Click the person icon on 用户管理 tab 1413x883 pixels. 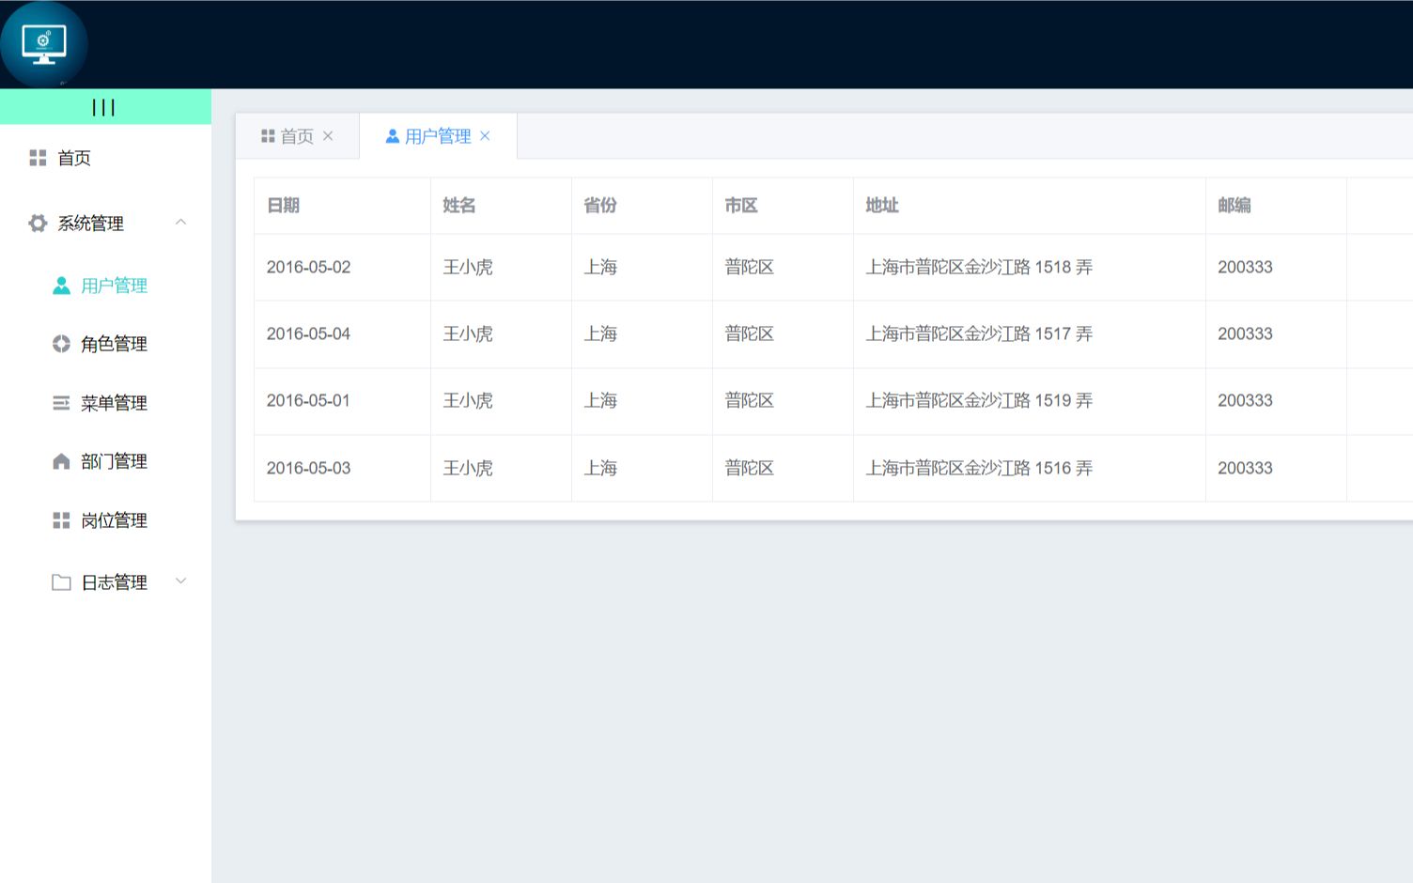[x=393, y=136]
